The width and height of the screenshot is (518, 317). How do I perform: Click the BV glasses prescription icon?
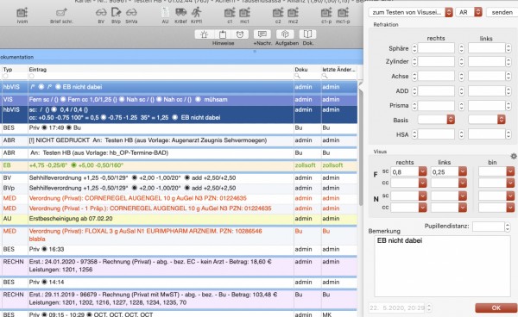point(101,13)
